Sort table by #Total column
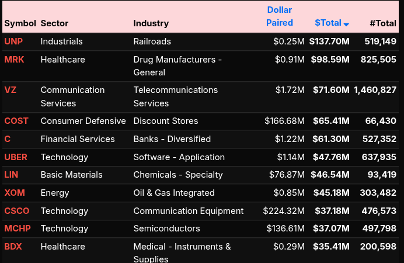This screenshot has height=263, width=404. point(382,23)
